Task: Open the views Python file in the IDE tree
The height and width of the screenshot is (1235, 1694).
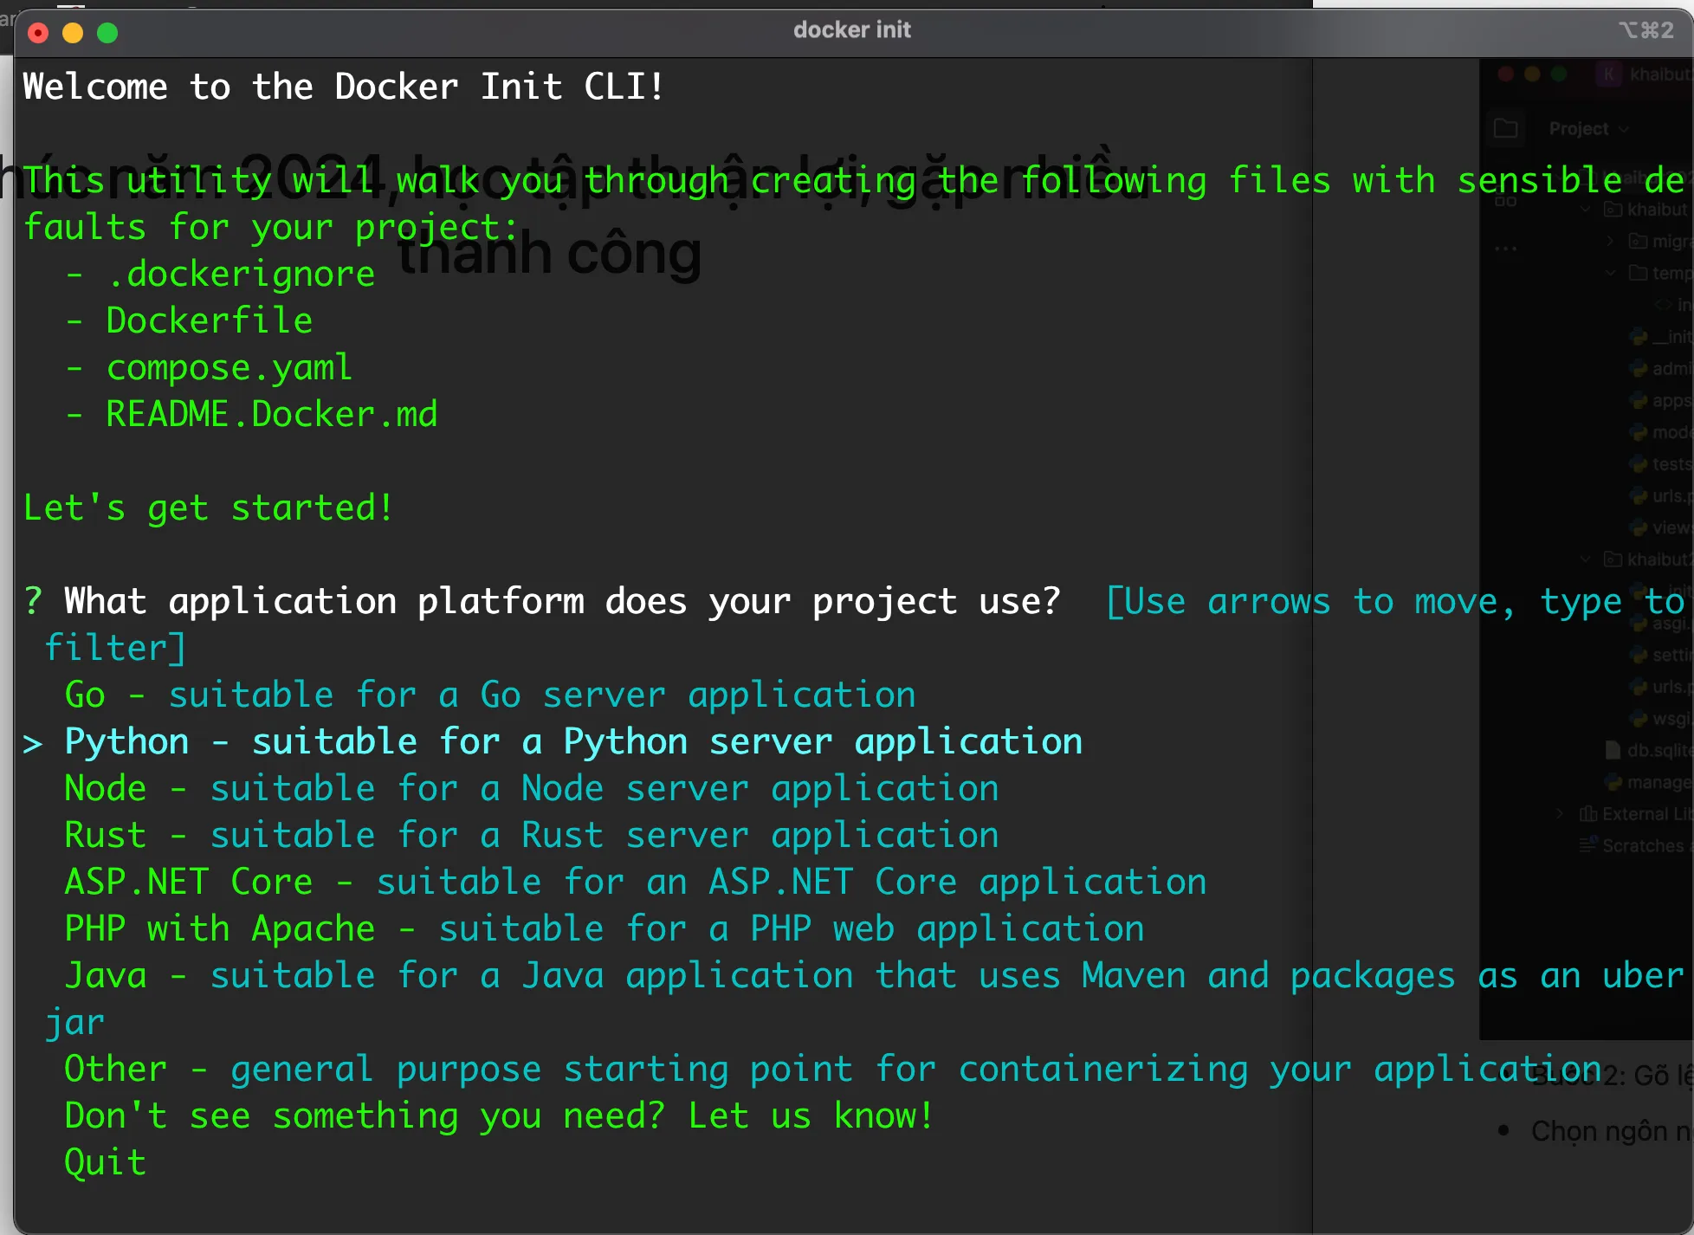Action: point(1661,527)
